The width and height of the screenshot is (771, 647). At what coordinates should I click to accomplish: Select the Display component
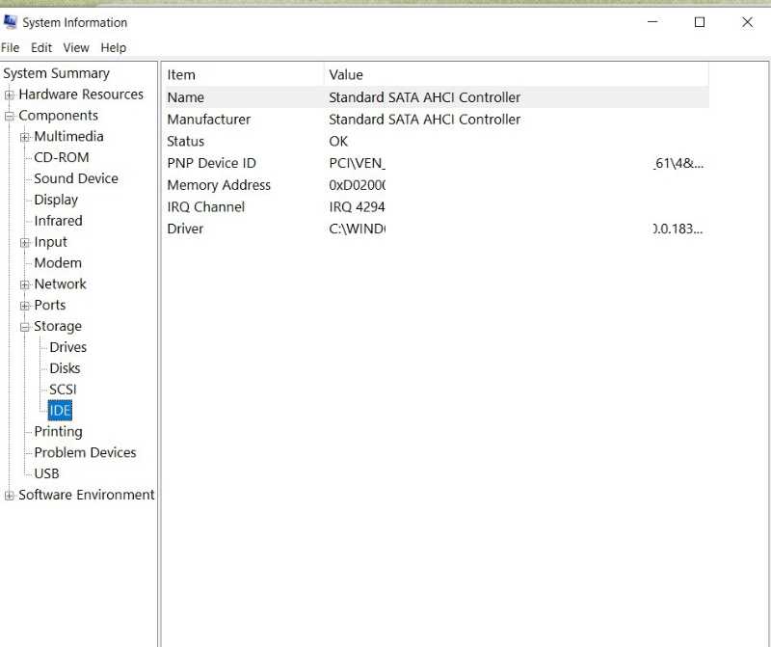(55, 199)
